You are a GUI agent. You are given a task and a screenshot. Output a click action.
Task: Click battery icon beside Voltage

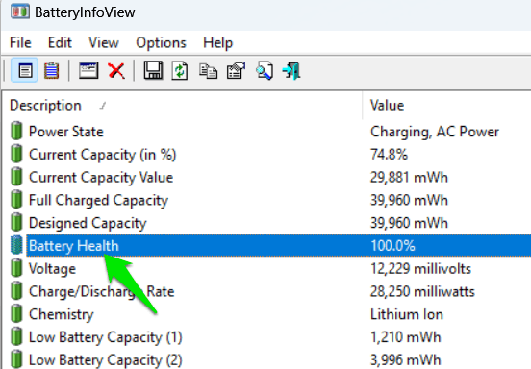16,268
